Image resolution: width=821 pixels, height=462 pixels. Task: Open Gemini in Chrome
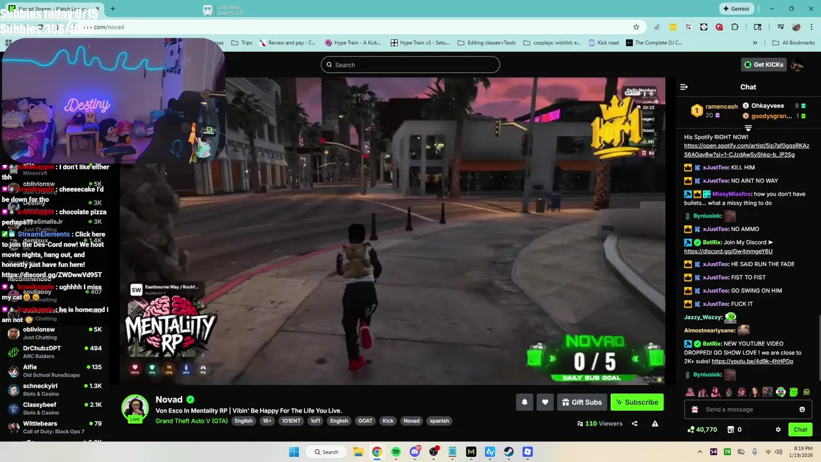[x=736, y=9]
